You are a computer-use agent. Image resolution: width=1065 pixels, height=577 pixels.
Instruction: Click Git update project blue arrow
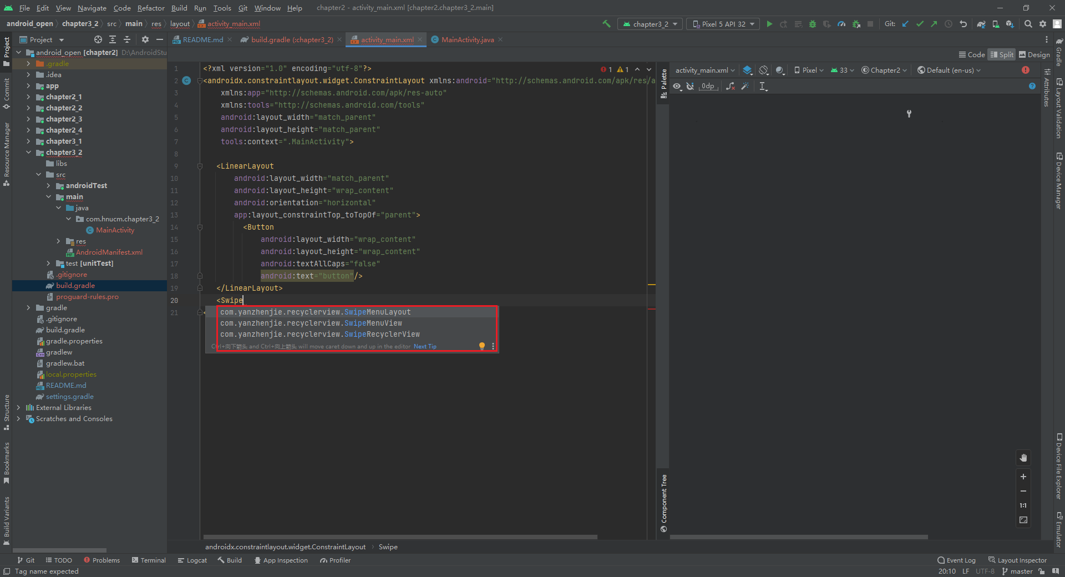(906, 24)
